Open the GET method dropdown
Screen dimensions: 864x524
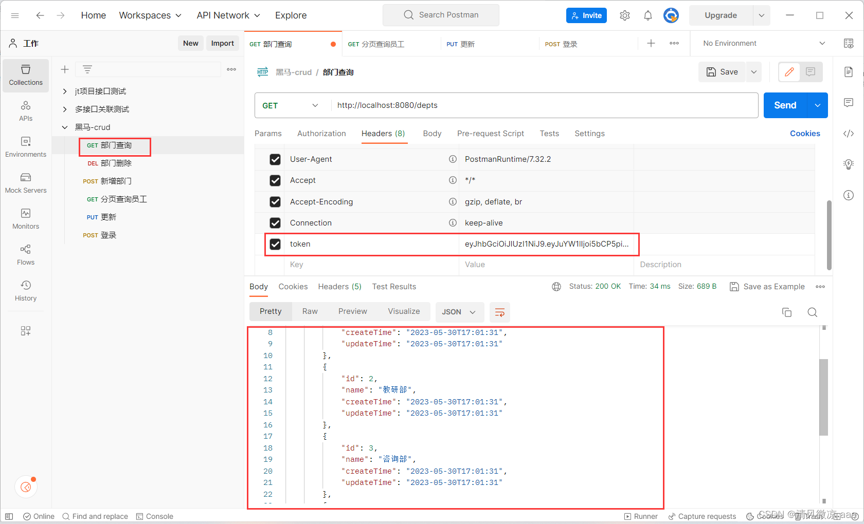(291, 105)
